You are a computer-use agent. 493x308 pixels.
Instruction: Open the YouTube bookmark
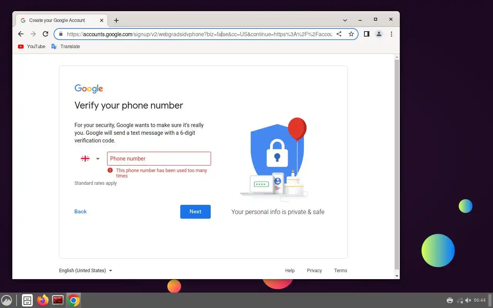click(x=32, y=47)
